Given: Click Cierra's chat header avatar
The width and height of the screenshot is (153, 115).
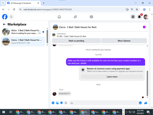Looking at the screenshot, I should [x=55, y=27].
